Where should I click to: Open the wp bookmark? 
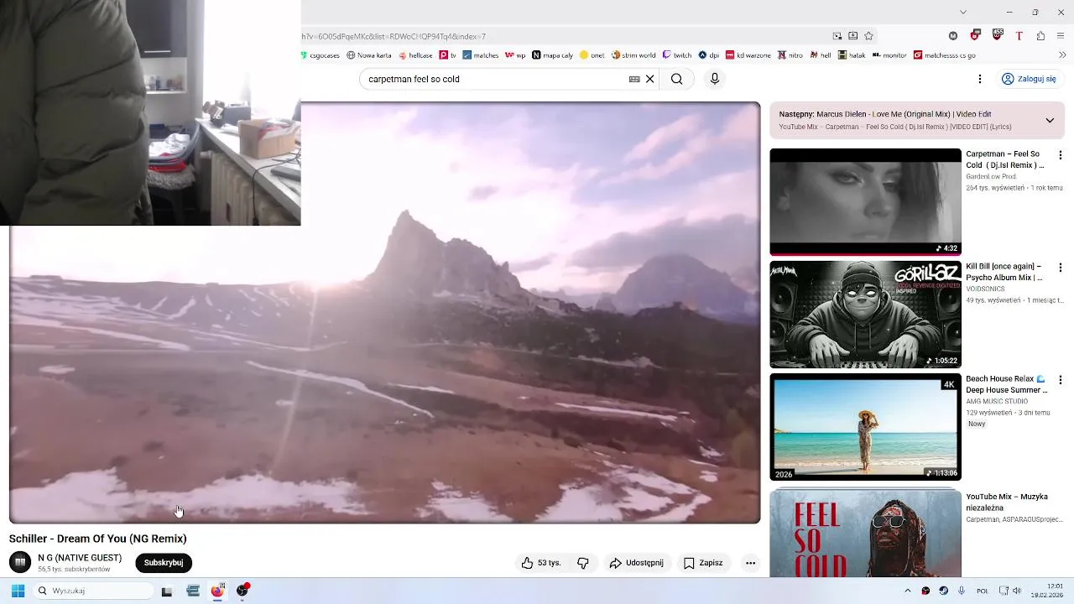[515, 55]
